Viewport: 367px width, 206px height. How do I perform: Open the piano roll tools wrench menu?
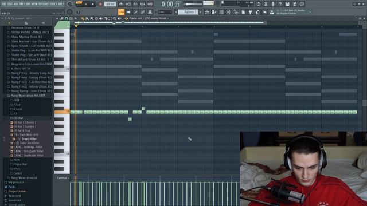point(61,18)
